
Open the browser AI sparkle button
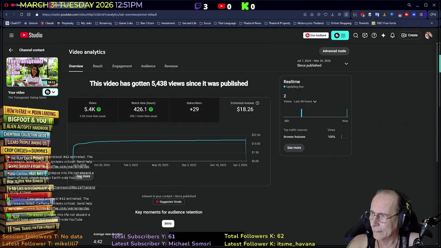pyautogui.click(x=433, y=14)
